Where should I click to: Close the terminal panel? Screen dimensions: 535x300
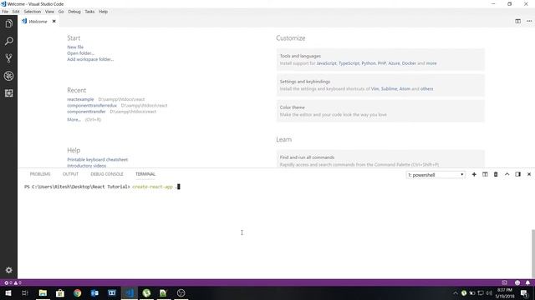pos(529,174)
